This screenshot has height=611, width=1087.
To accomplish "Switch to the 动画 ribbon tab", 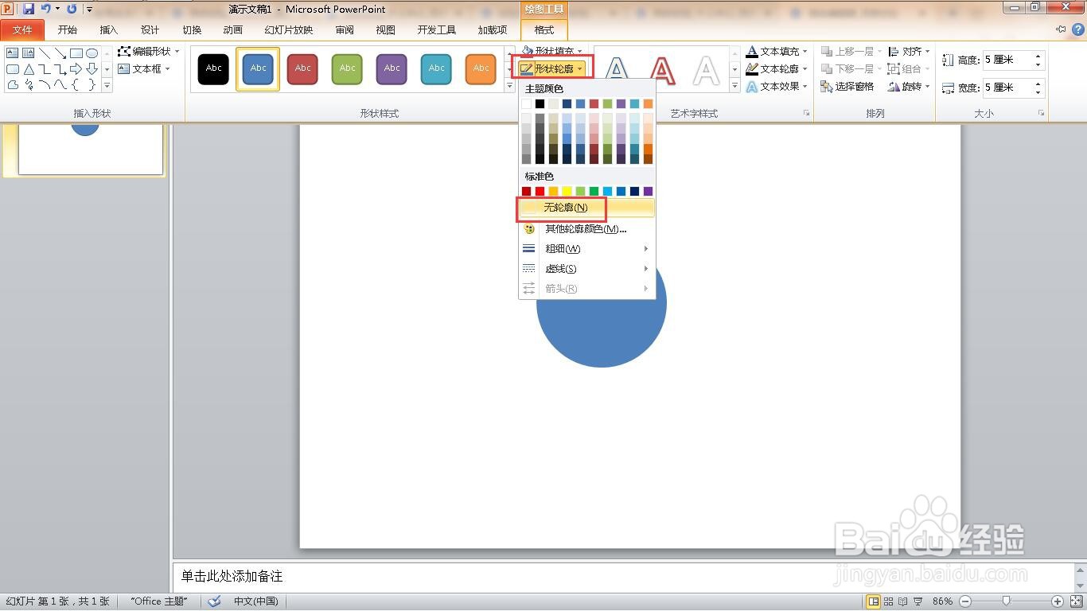I will 233,30.
